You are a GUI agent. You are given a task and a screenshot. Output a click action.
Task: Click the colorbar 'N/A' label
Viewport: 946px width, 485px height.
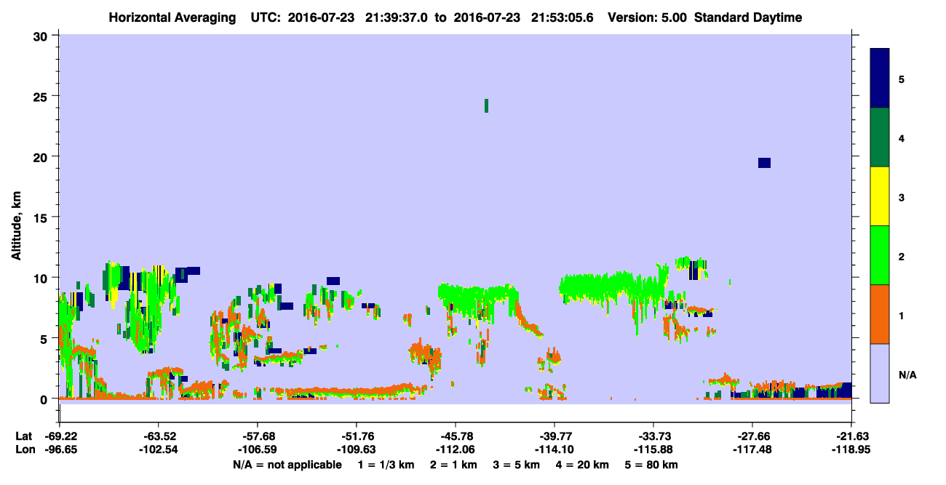coord(907,375)
